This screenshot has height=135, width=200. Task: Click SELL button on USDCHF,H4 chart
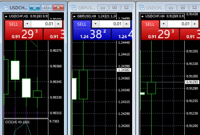(x=150, y=24)
